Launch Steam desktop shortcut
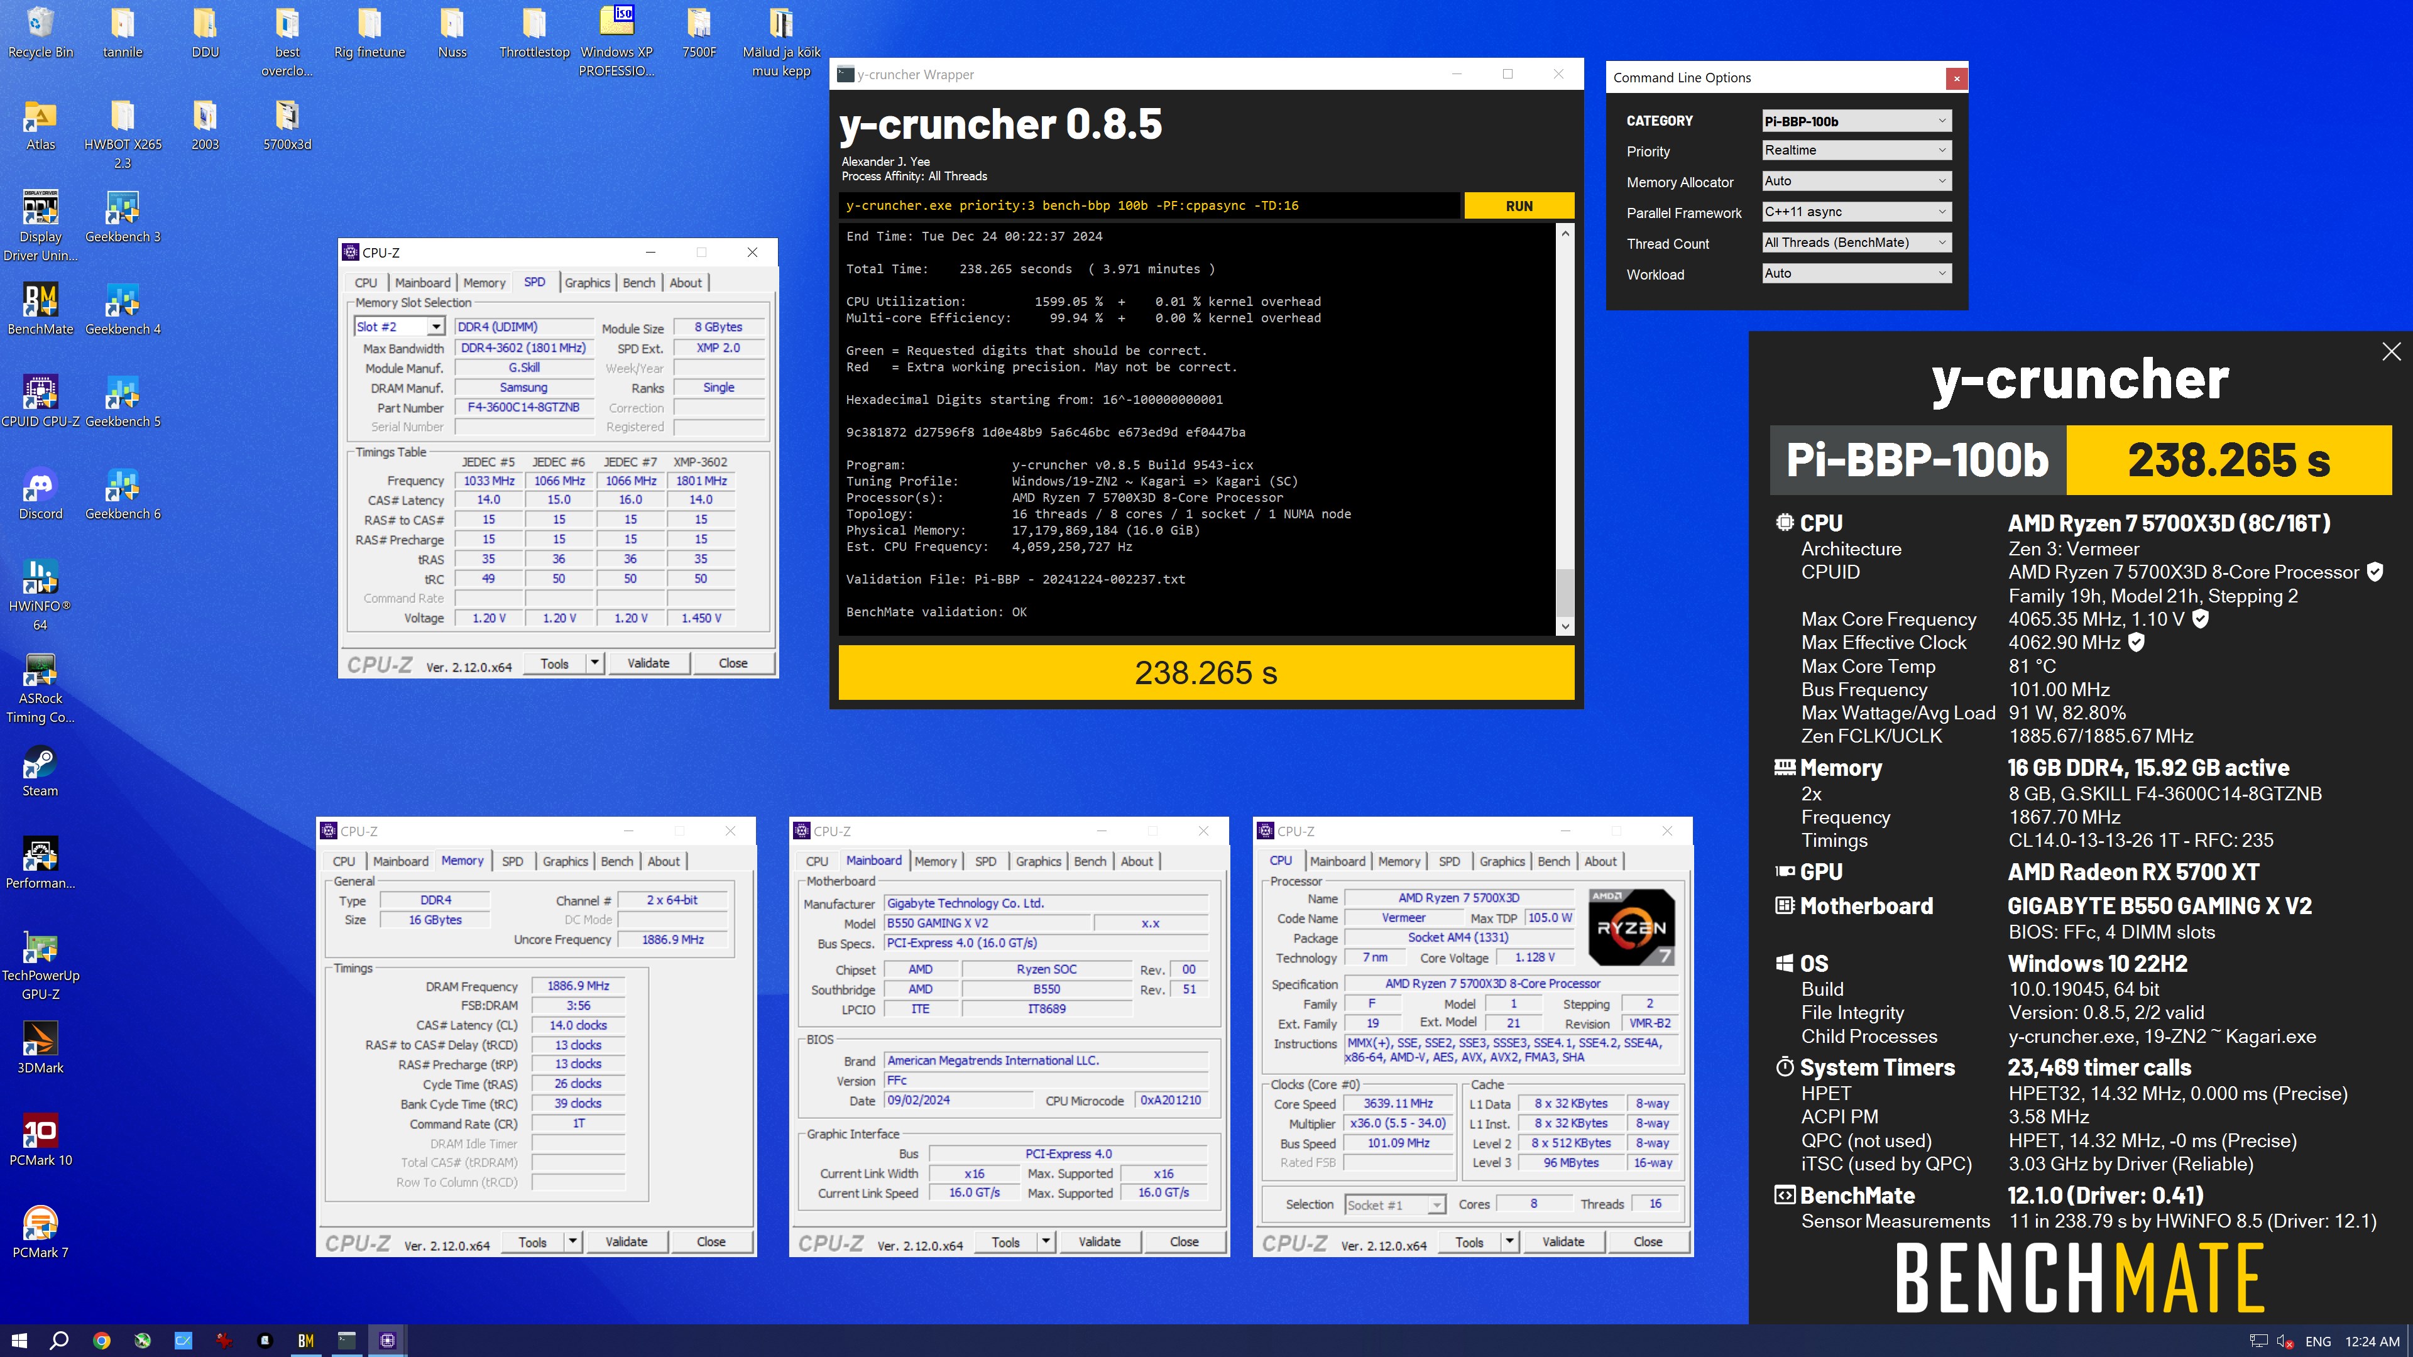 tap(40, 771)
